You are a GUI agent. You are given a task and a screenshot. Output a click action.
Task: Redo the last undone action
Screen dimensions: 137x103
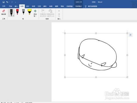point(12,2)
